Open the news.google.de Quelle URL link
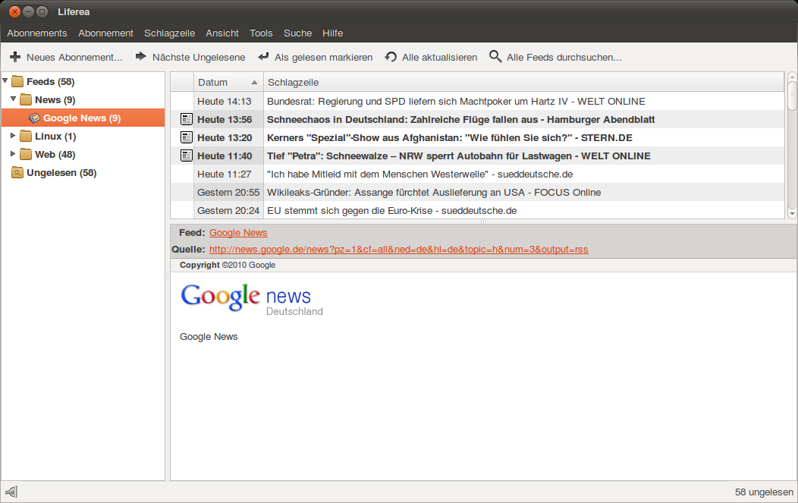798x503 pixels. click(x=398, y=250)
